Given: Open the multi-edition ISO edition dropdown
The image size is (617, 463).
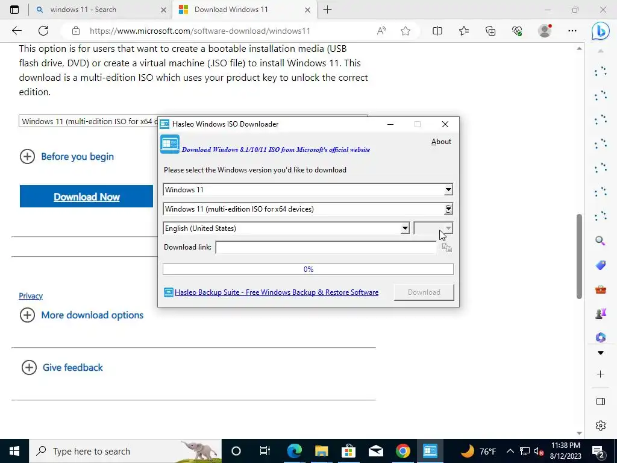Looking at the screenshot, I should (448, 209).
